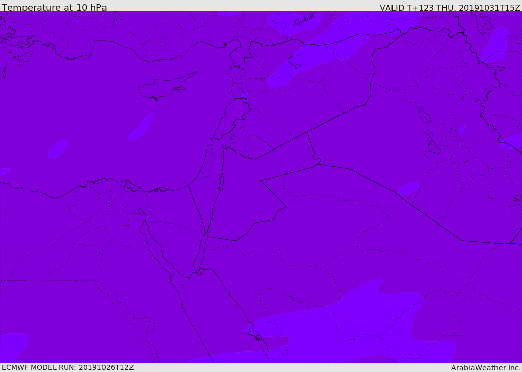Viewport: 522px width, 372px height.
Task: Click the island of Cyprus on the map
Action: 167,87
